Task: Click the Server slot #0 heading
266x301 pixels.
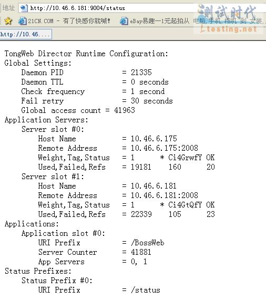Action: click(53, 129)
